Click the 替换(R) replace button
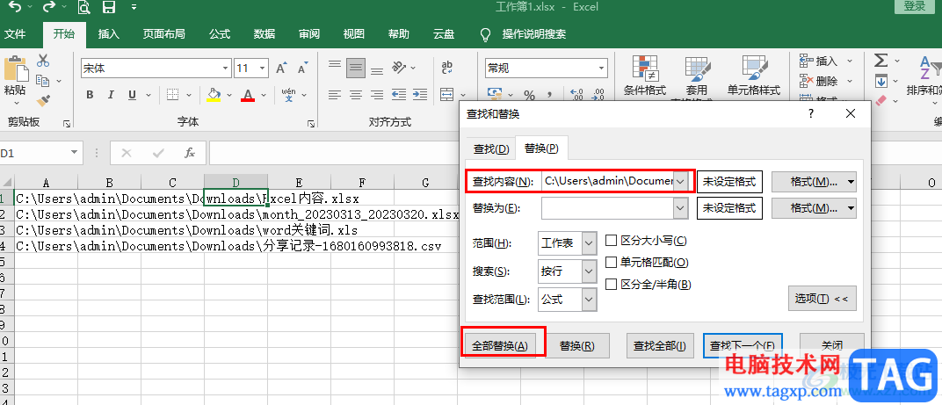 [577, 346]
